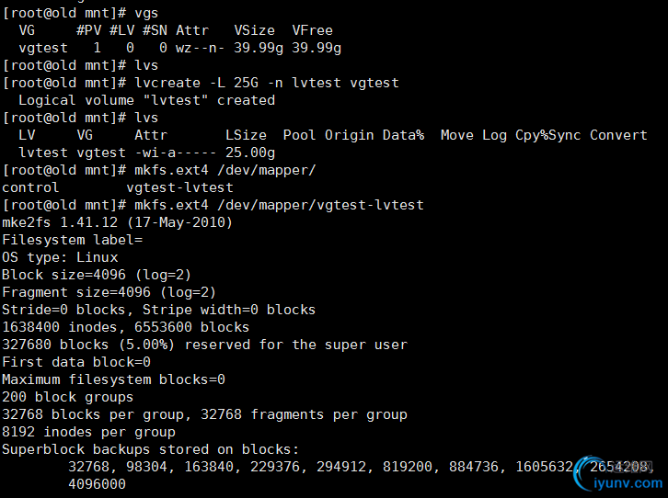Click the 'Superblock backups stored on blocks' line
The image size is (668, 498).
tap(150, 449)
